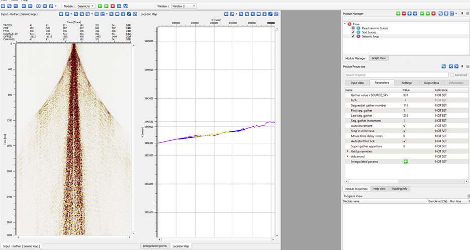Click green plus icon in Module Manager header

click(398, 14)
